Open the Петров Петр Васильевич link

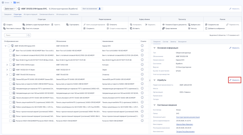[185, 131]
